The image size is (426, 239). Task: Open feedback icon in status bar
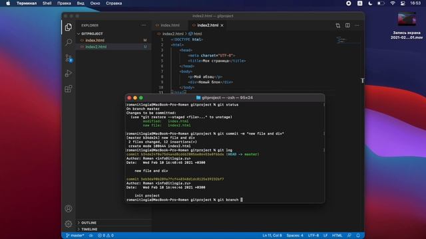(x=349, y=236)
